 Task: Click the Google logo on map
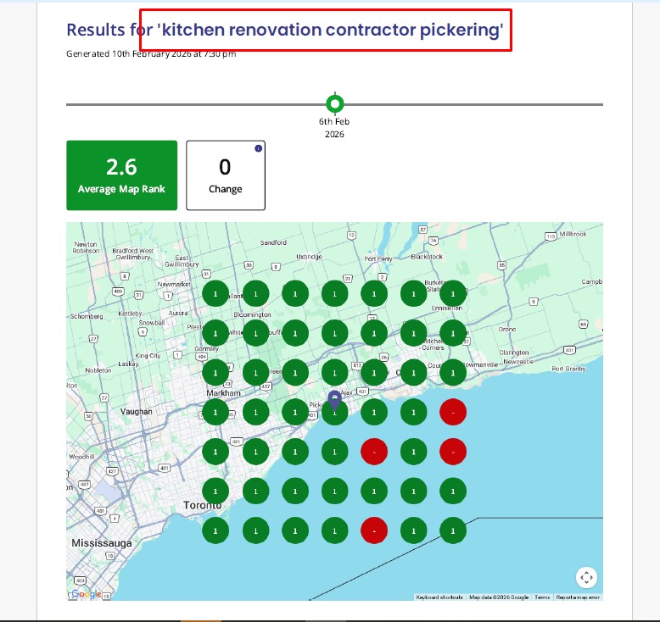pos(87,594)
